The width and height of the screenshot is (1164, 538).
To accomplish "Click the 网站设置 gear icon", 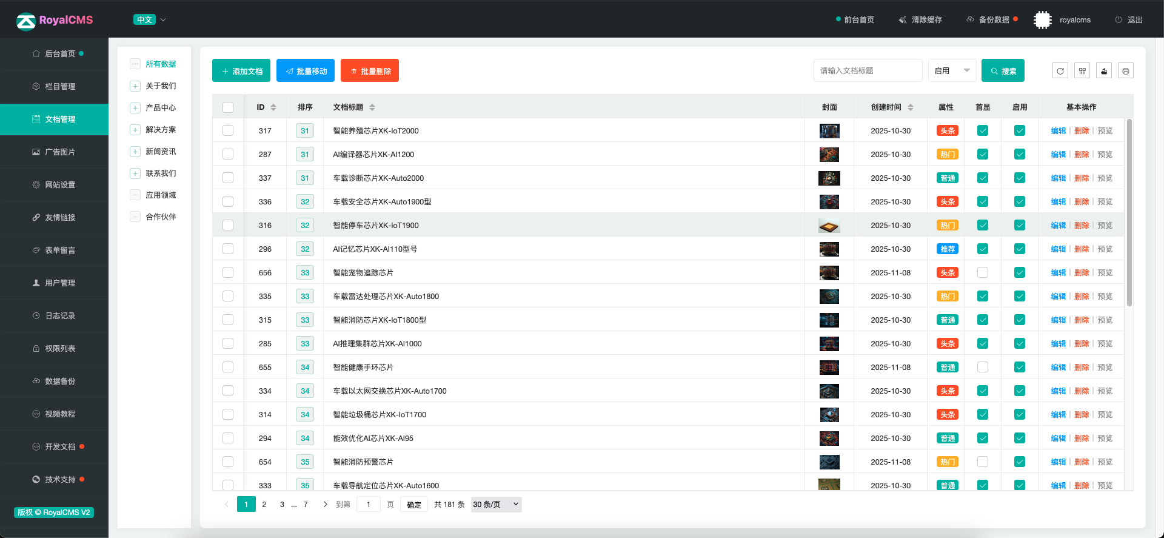I will click(x=36, y=184).
